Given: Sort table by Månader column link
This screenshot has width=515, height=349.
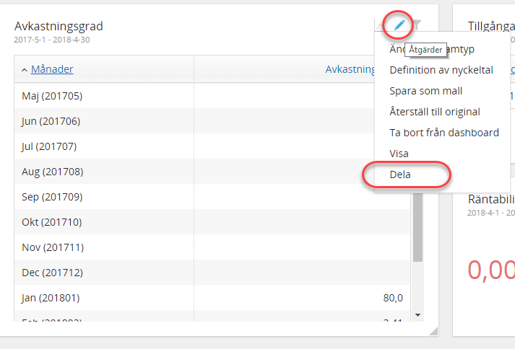Looking at the screenshot, I should coord(52,70).
